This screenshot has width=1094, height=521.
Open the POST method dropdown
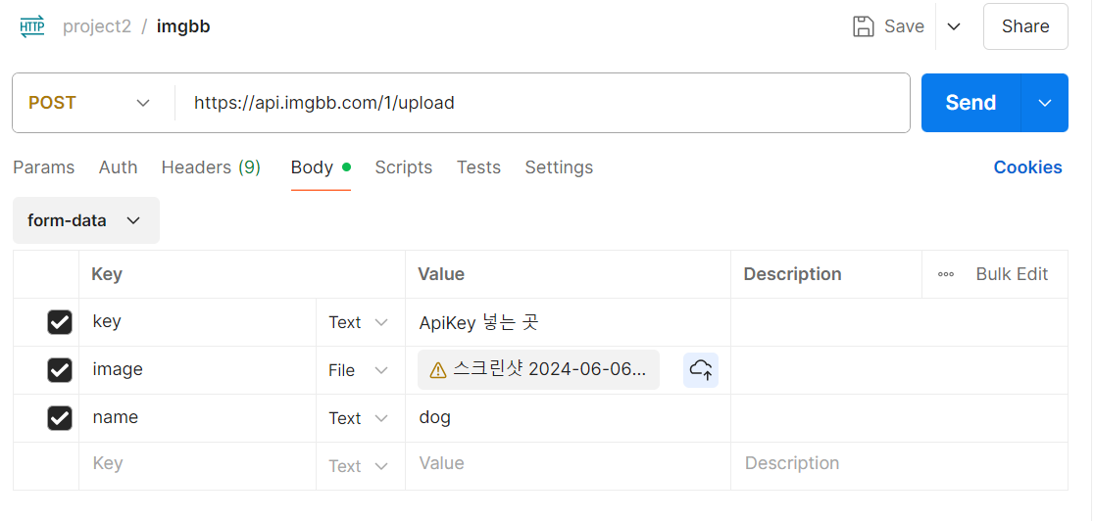(x=89, y=103)
